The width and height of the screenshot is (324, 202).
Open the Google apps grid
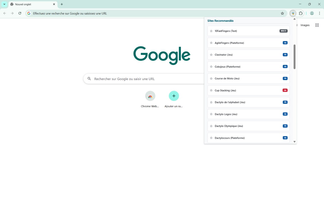click(317, 25)
